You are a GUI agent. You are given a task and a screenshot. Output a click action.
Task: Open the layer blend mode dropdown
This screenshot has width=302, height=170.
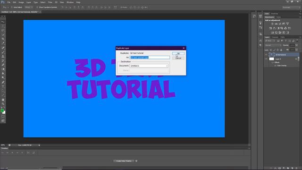pyautogui.click(x=273, y=45)
